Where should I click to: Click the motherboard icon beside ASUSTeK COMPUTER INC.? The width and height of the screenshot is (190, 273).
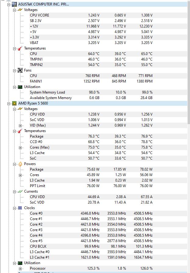(14, 4)
